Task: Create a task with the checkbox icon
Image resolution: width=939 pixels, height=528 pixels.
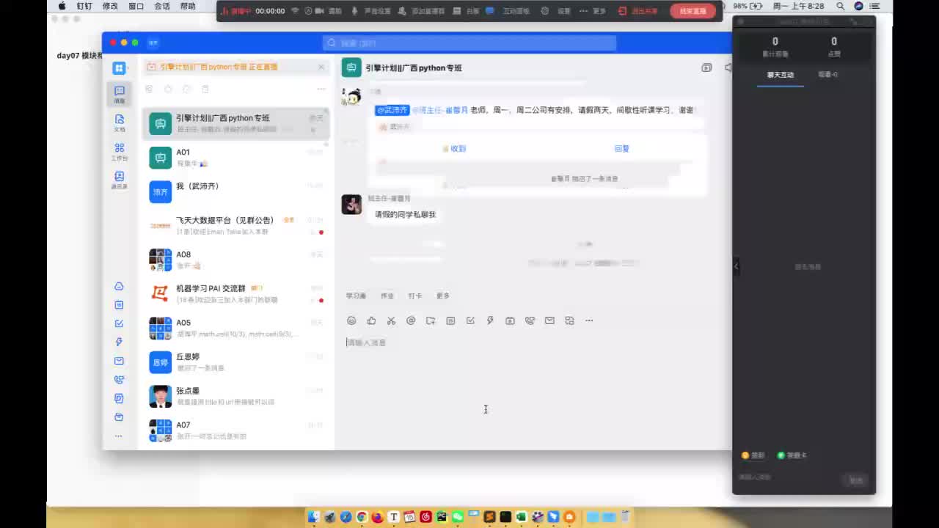Action: 470,320
